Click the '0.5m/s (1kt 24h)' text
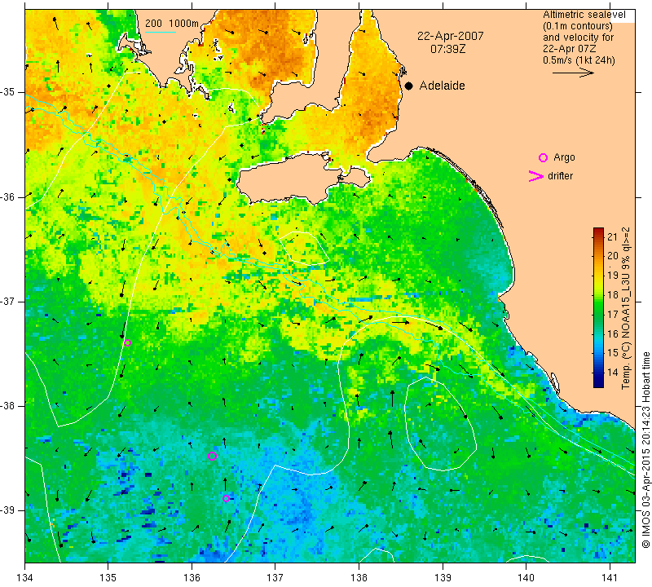Viewport: 652px width, 587px height. click(x=579, y=60)
